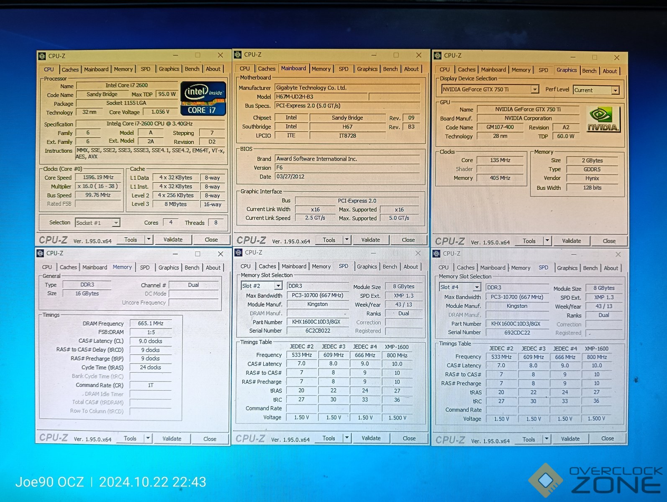Minimize the CPU tab window
The height and width of the screenshot is (502, 667).
tap(176, 55)
